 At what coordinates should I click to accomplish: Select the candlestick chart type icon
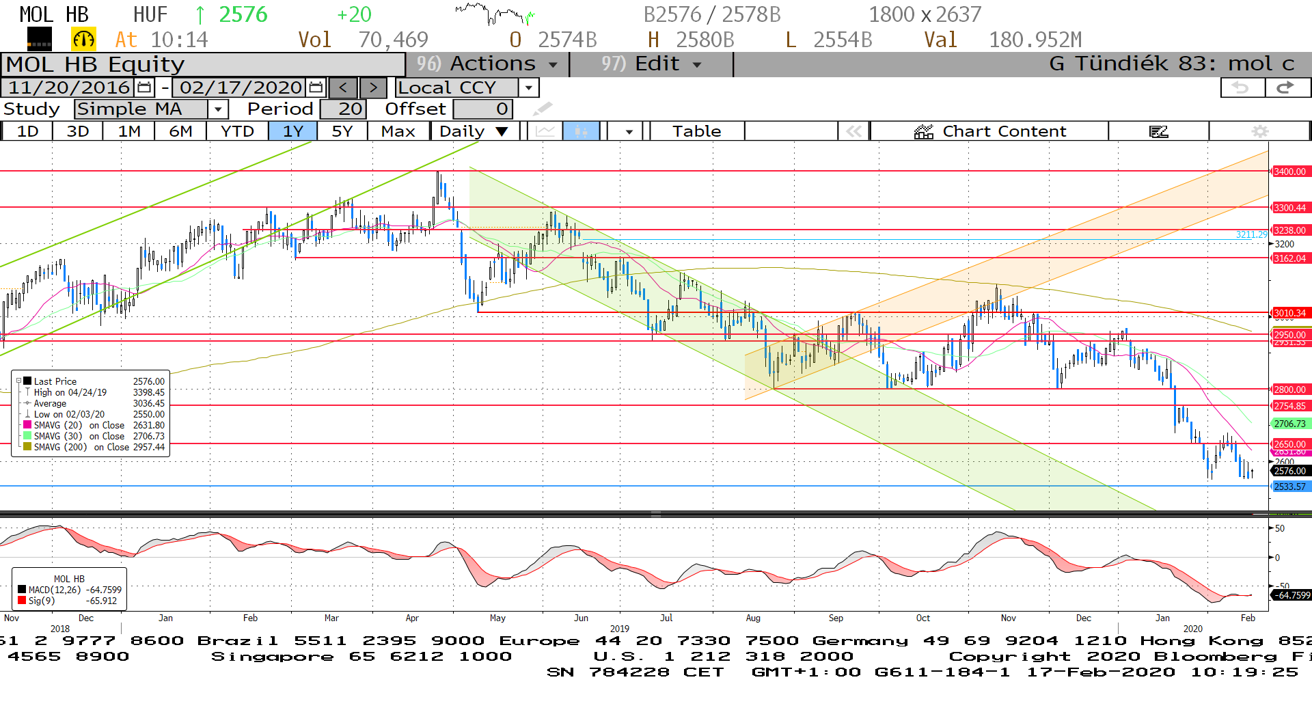[581, 131]
